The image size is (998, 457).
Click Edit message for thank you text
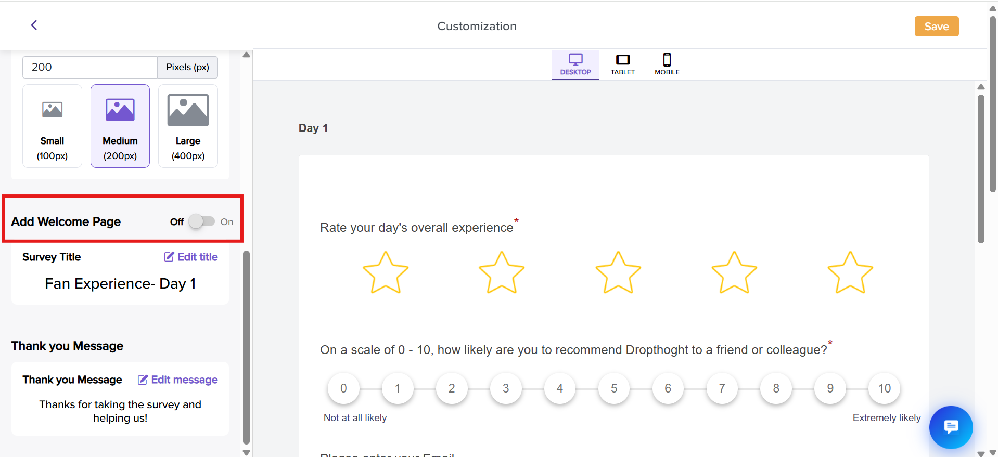click(177, 380)
